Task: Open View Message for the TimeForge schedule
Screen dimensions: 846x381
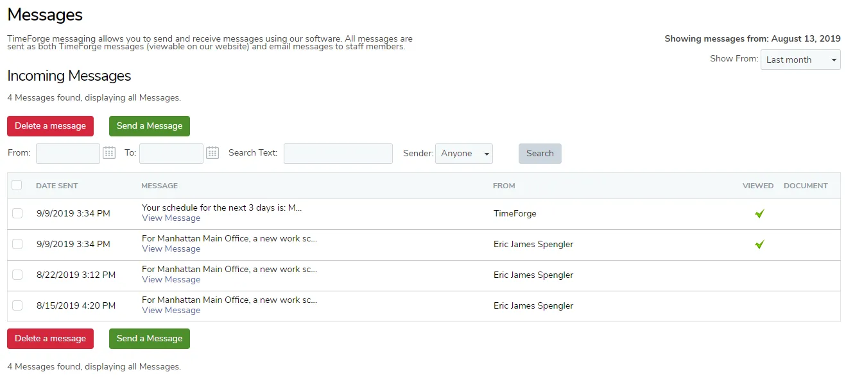Action: point(171,218)
